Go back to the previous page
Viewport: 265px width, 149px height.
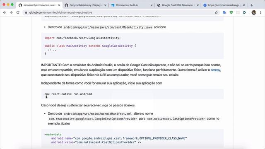tap(5, 12)
